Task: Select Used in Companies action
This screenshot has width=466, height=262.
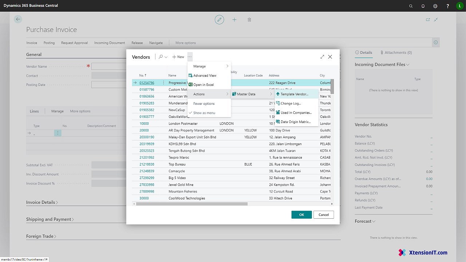Action: point(296,112)
